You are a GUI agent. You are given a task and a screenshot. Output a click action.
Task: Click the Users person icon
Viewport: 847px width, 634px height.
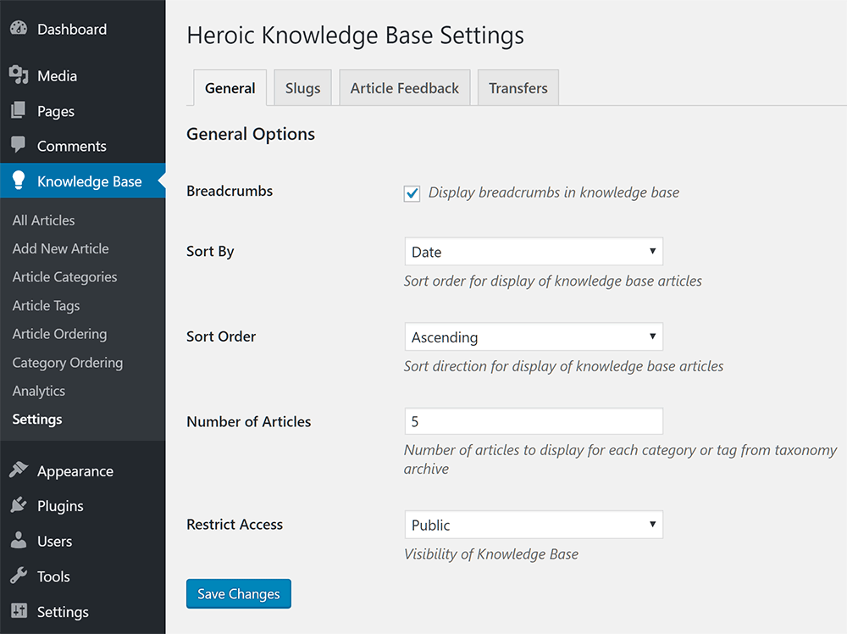click(19, 541)
